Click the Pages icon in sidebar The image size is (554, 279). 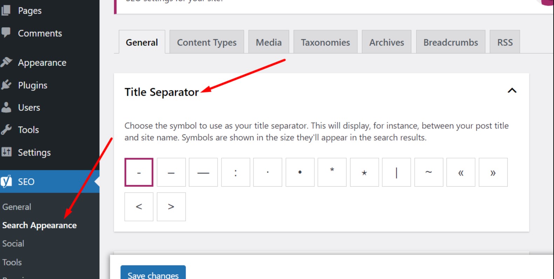[6, 10]
